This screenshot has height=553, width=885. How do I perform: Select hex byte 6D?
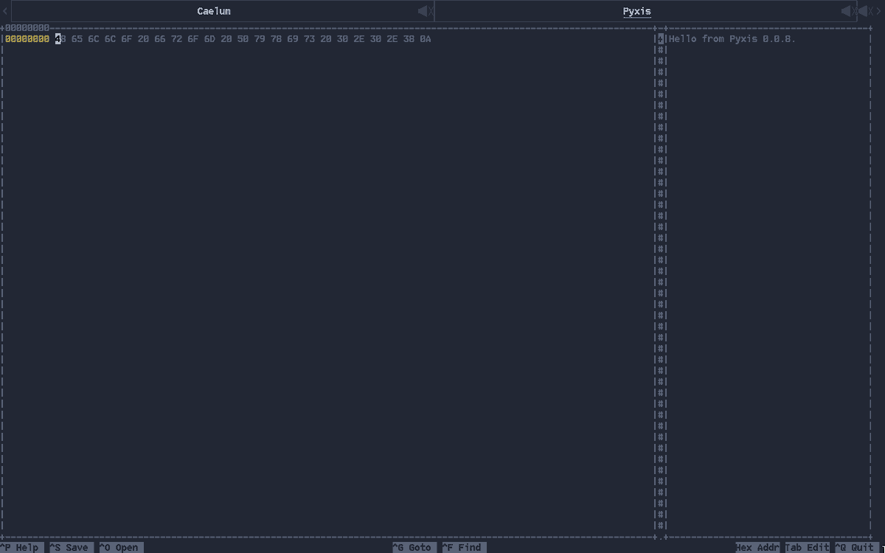point(209,39)
